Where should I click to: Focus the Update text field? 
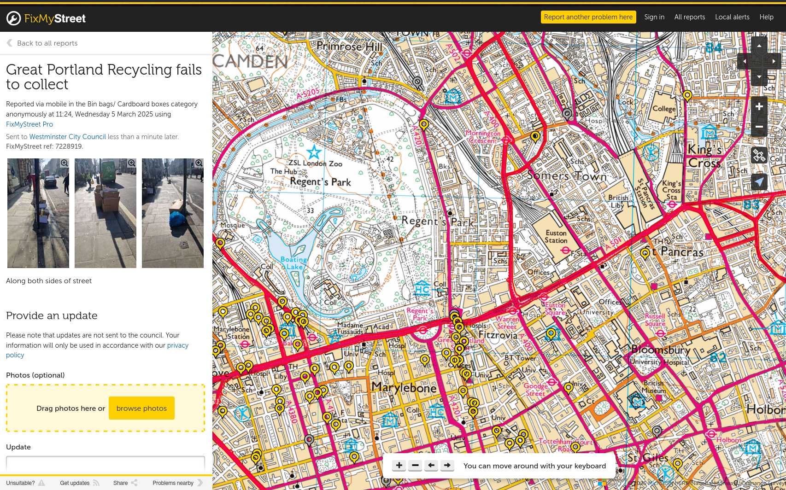106,464
